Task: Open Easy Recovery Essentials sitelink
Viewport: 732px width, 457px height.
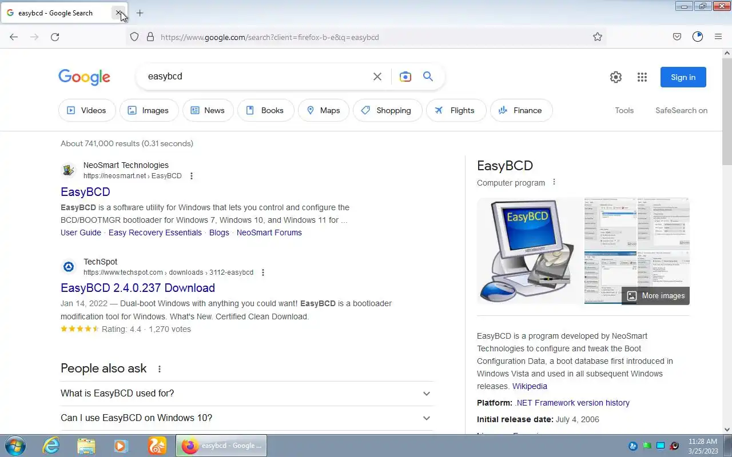Action: click(155, 232)
